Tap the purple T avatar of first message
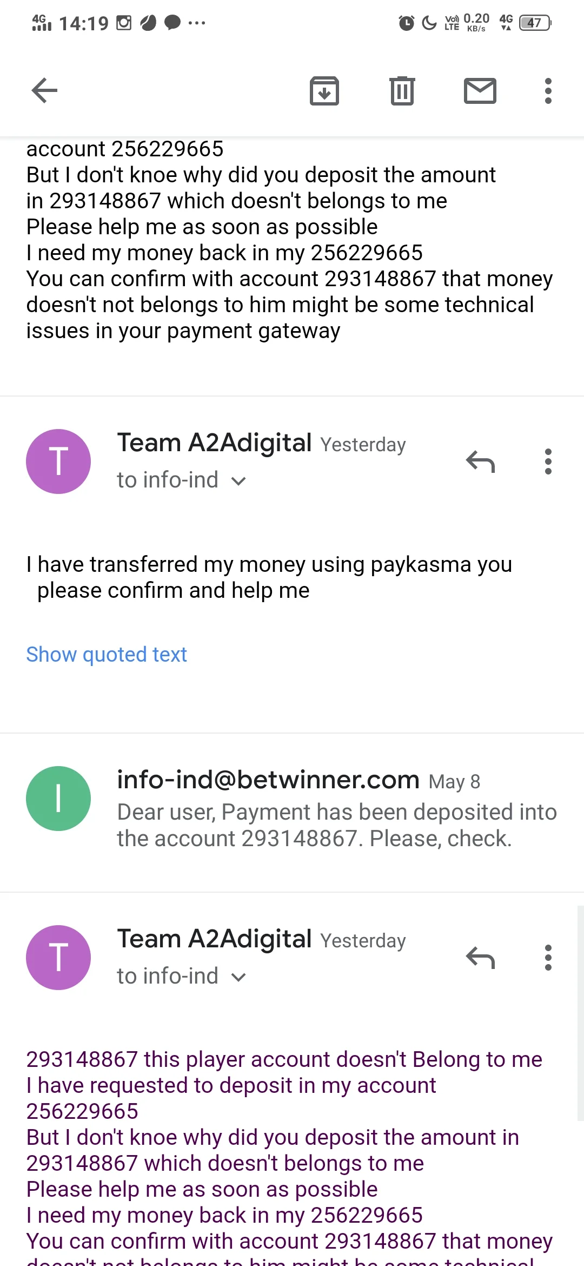The height and width of the screenshot is (1266, 584). pos(58,461)
